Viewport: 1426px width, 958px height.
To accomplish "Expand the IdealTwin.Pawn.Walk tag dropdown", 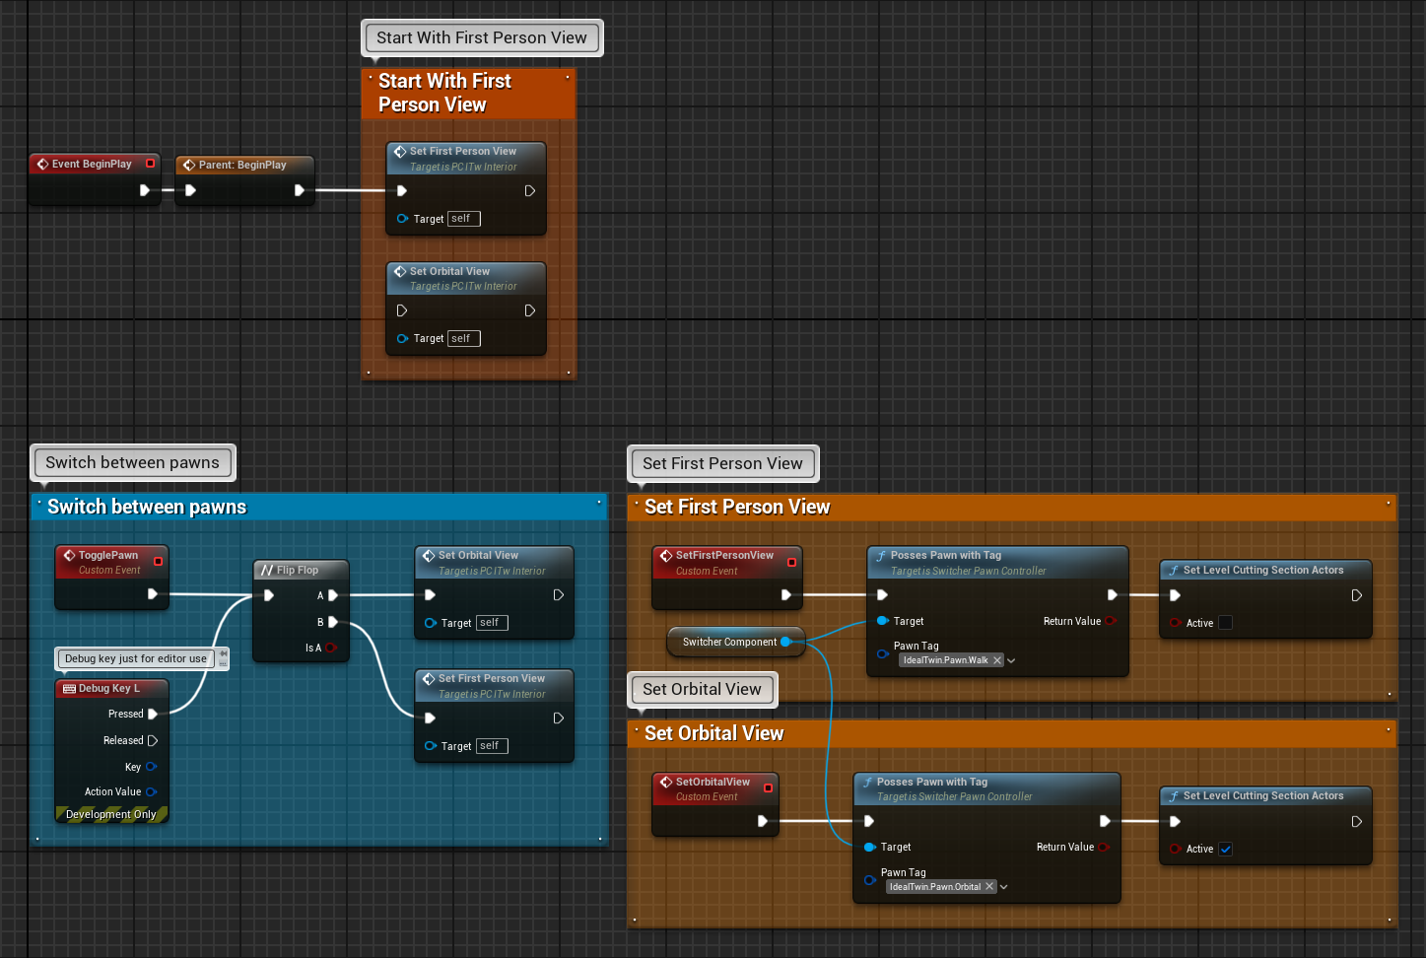I will 1012,660.
